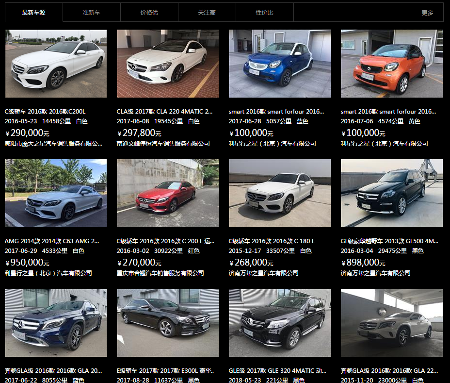The width and height of the screenshot is (450, 383).
Task: Click the date 2016-05-23
Action: (21, 121)
